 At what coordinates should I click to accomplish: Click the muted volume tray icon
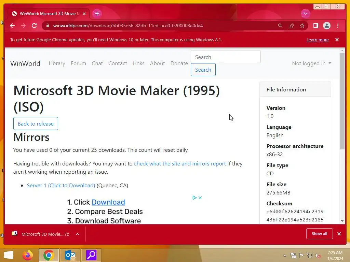[318, 256]
